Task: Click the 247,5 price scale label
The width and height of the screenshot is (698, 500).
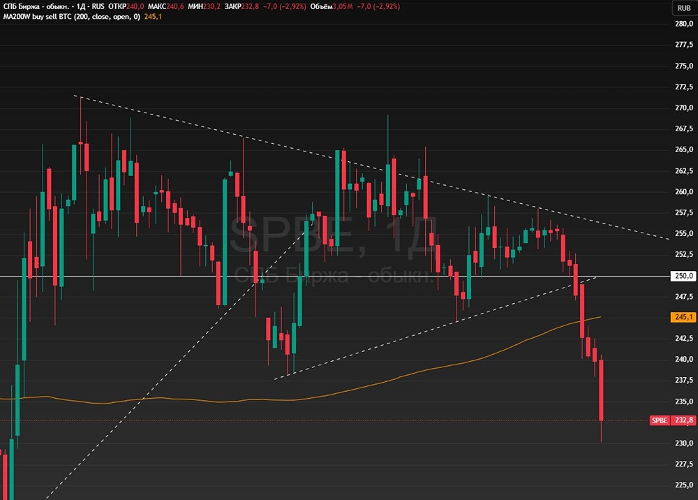Action: (x=684, y=297)
